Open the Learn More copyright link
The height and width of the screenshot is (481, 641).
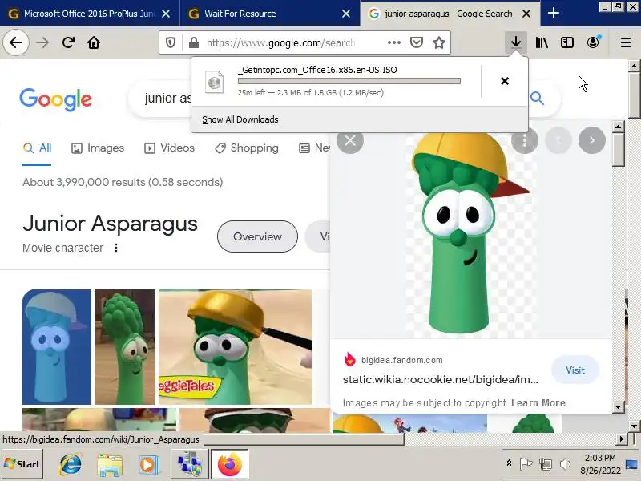pyautogui.click(x=538, y=403)
